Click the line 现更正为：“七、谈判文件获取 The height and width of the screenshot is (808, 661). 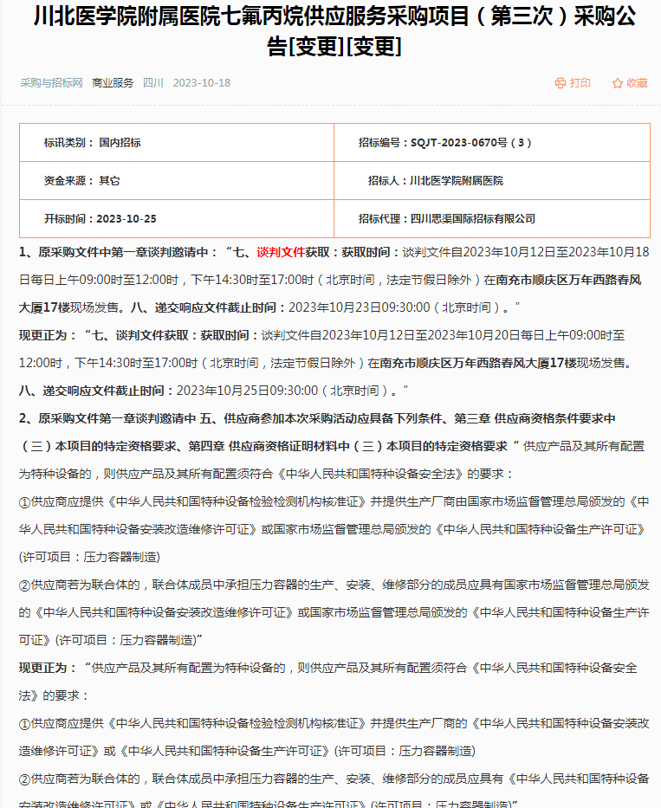321,335
